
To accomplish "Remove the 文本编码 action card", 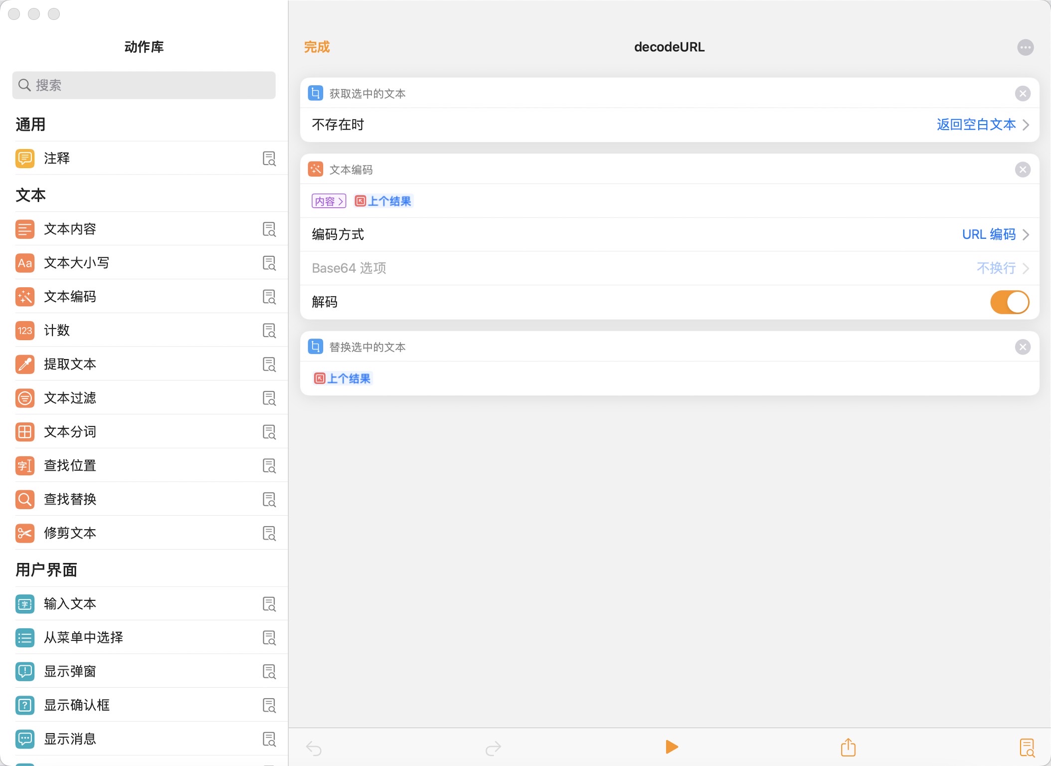I will click(x=1023, y=170).
